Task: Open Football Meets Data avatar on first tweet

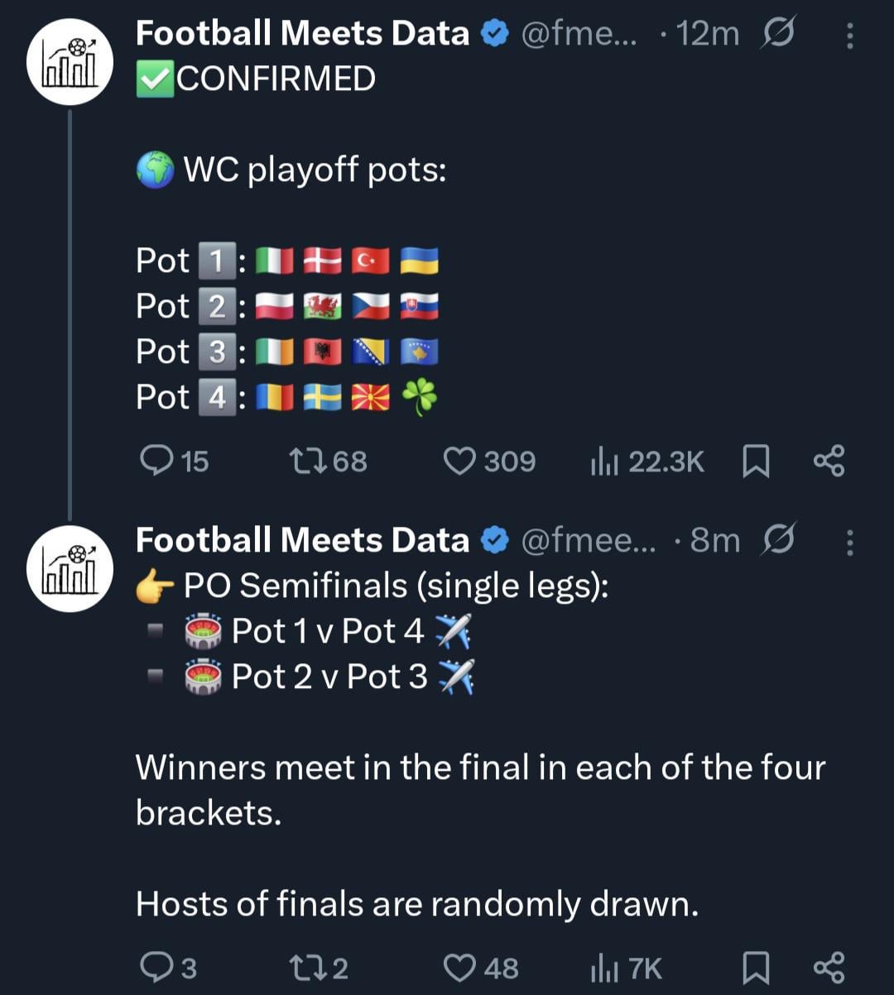Action: pyautogui.click(x=70, y=63)
